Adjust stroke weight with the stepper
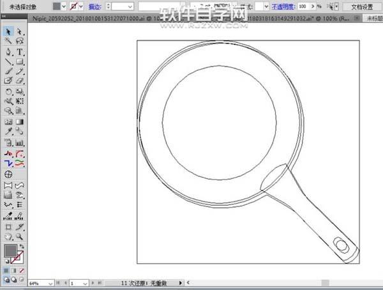 coord(109,6)
